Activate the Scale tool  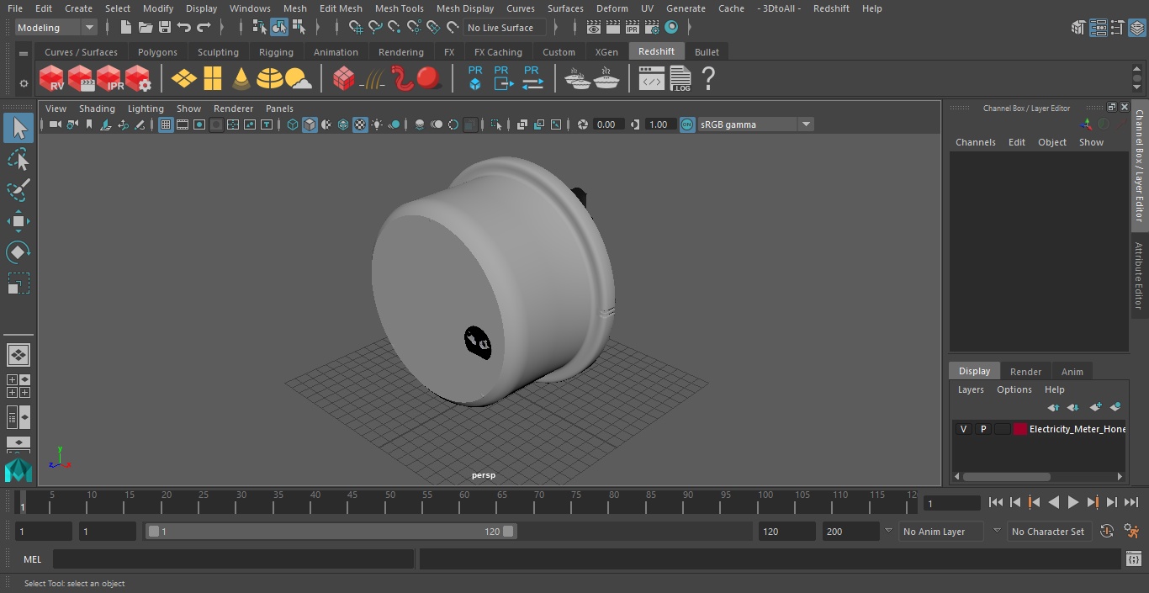tap(19, 283)
